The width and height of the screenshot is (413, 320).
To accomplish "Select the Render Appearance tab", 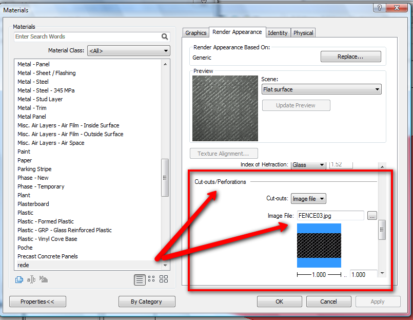I will click(237, 32).
